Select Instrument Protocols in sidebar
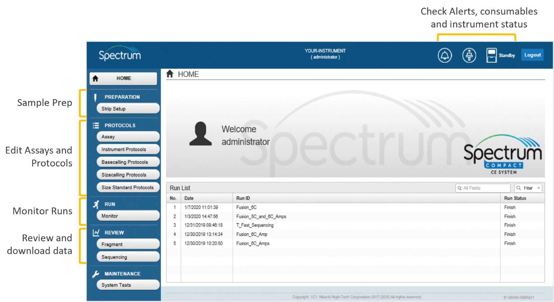 click(128, 149)
